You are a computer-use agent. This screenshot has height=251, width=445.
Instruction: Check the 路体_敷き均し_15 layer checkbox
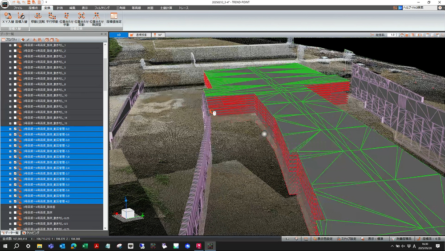15,124
